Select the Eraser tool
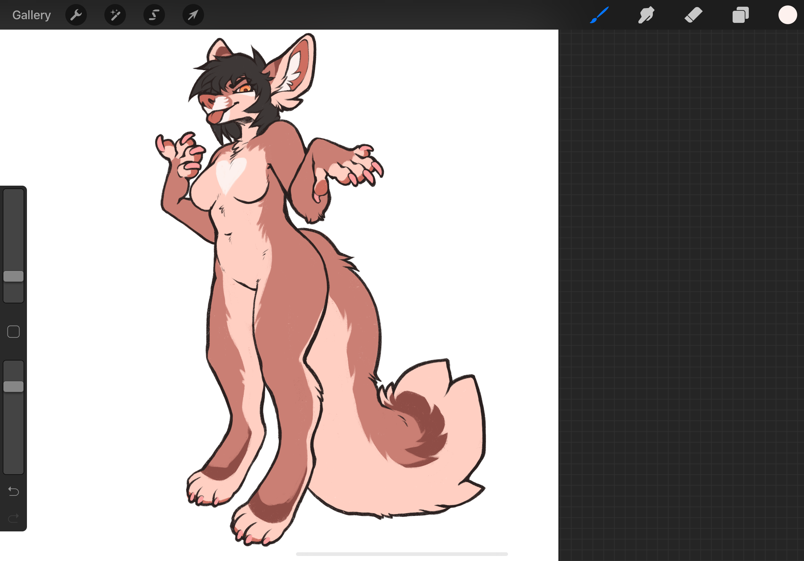This screenshot has width=804, height=561. click(x=693, y=15)
